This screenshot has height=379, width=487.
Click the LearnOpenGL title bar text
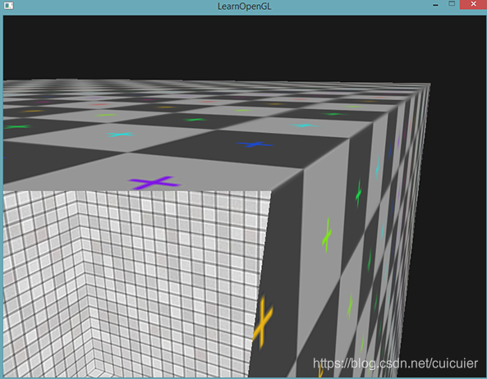click(244, 7)
